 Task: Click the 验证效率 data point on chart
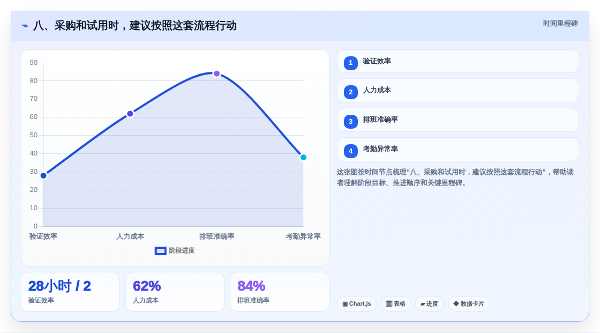pyautogui.click(x=43, y=175)
